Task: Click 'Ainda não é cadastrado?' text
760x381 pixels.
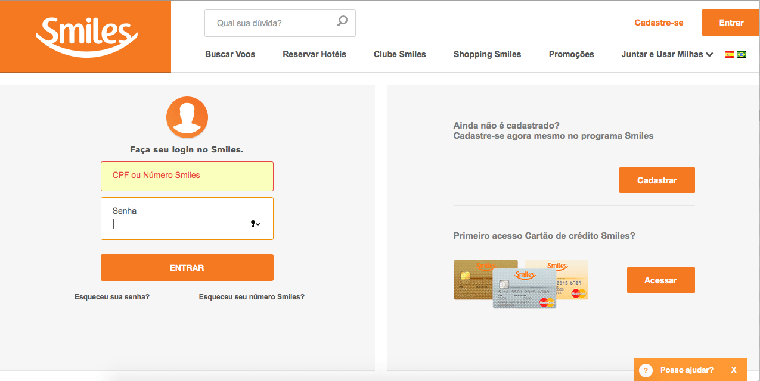Action: 507,126
